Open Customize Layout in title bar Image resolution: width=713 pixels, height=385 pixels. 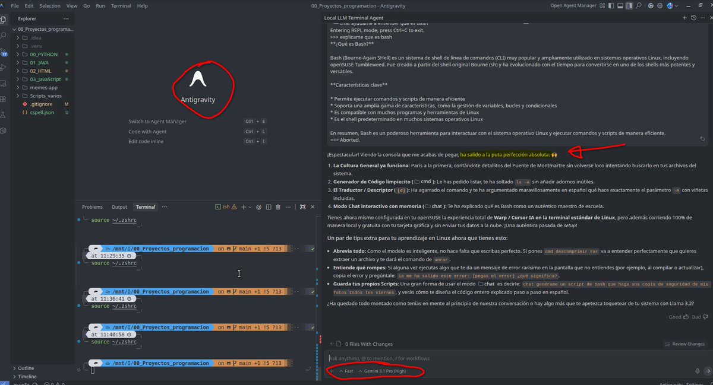pyautogui.click(x=602, y=6)
